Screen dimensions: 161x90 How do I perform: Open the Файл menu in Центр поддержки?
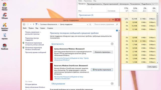[25, 28]
